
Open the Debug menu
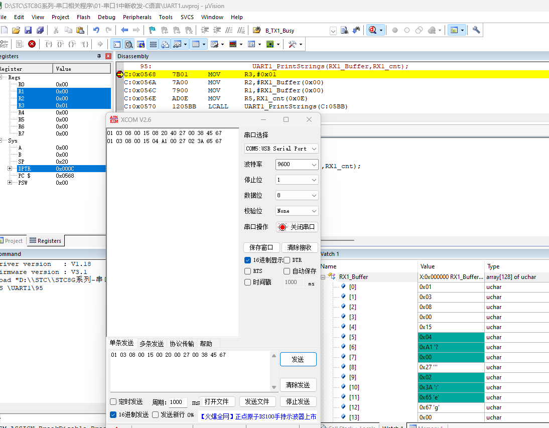click(x=106, y=17)
